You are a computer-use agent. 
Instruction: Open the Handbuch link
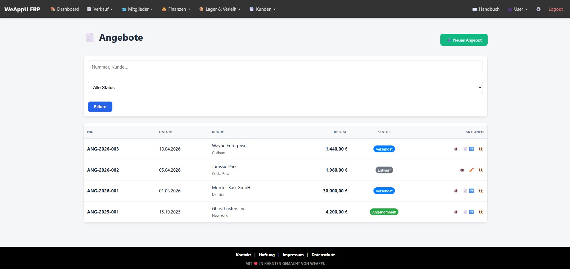(486, 9)
